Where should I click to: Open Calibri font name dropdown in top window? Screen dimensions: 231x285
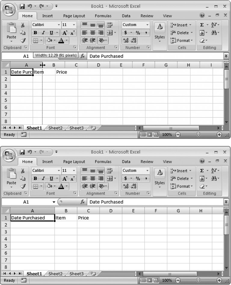tap(59, 25)
